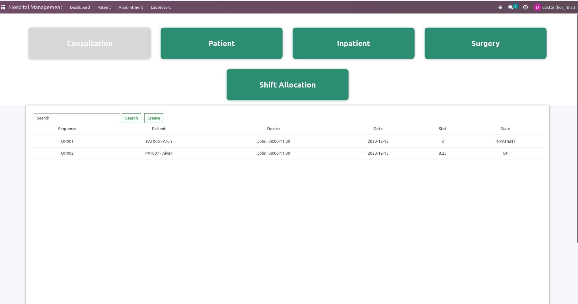Click doctor cell in OP002 row
Image resolution: width=578 pixels, height=304 pixels.
click(x=273, y=153)
